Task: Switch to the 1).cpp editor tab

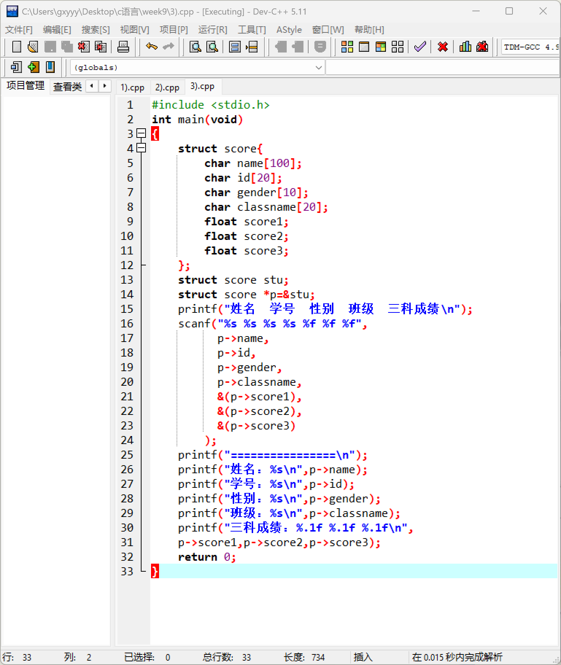Action: coord(132,87)
